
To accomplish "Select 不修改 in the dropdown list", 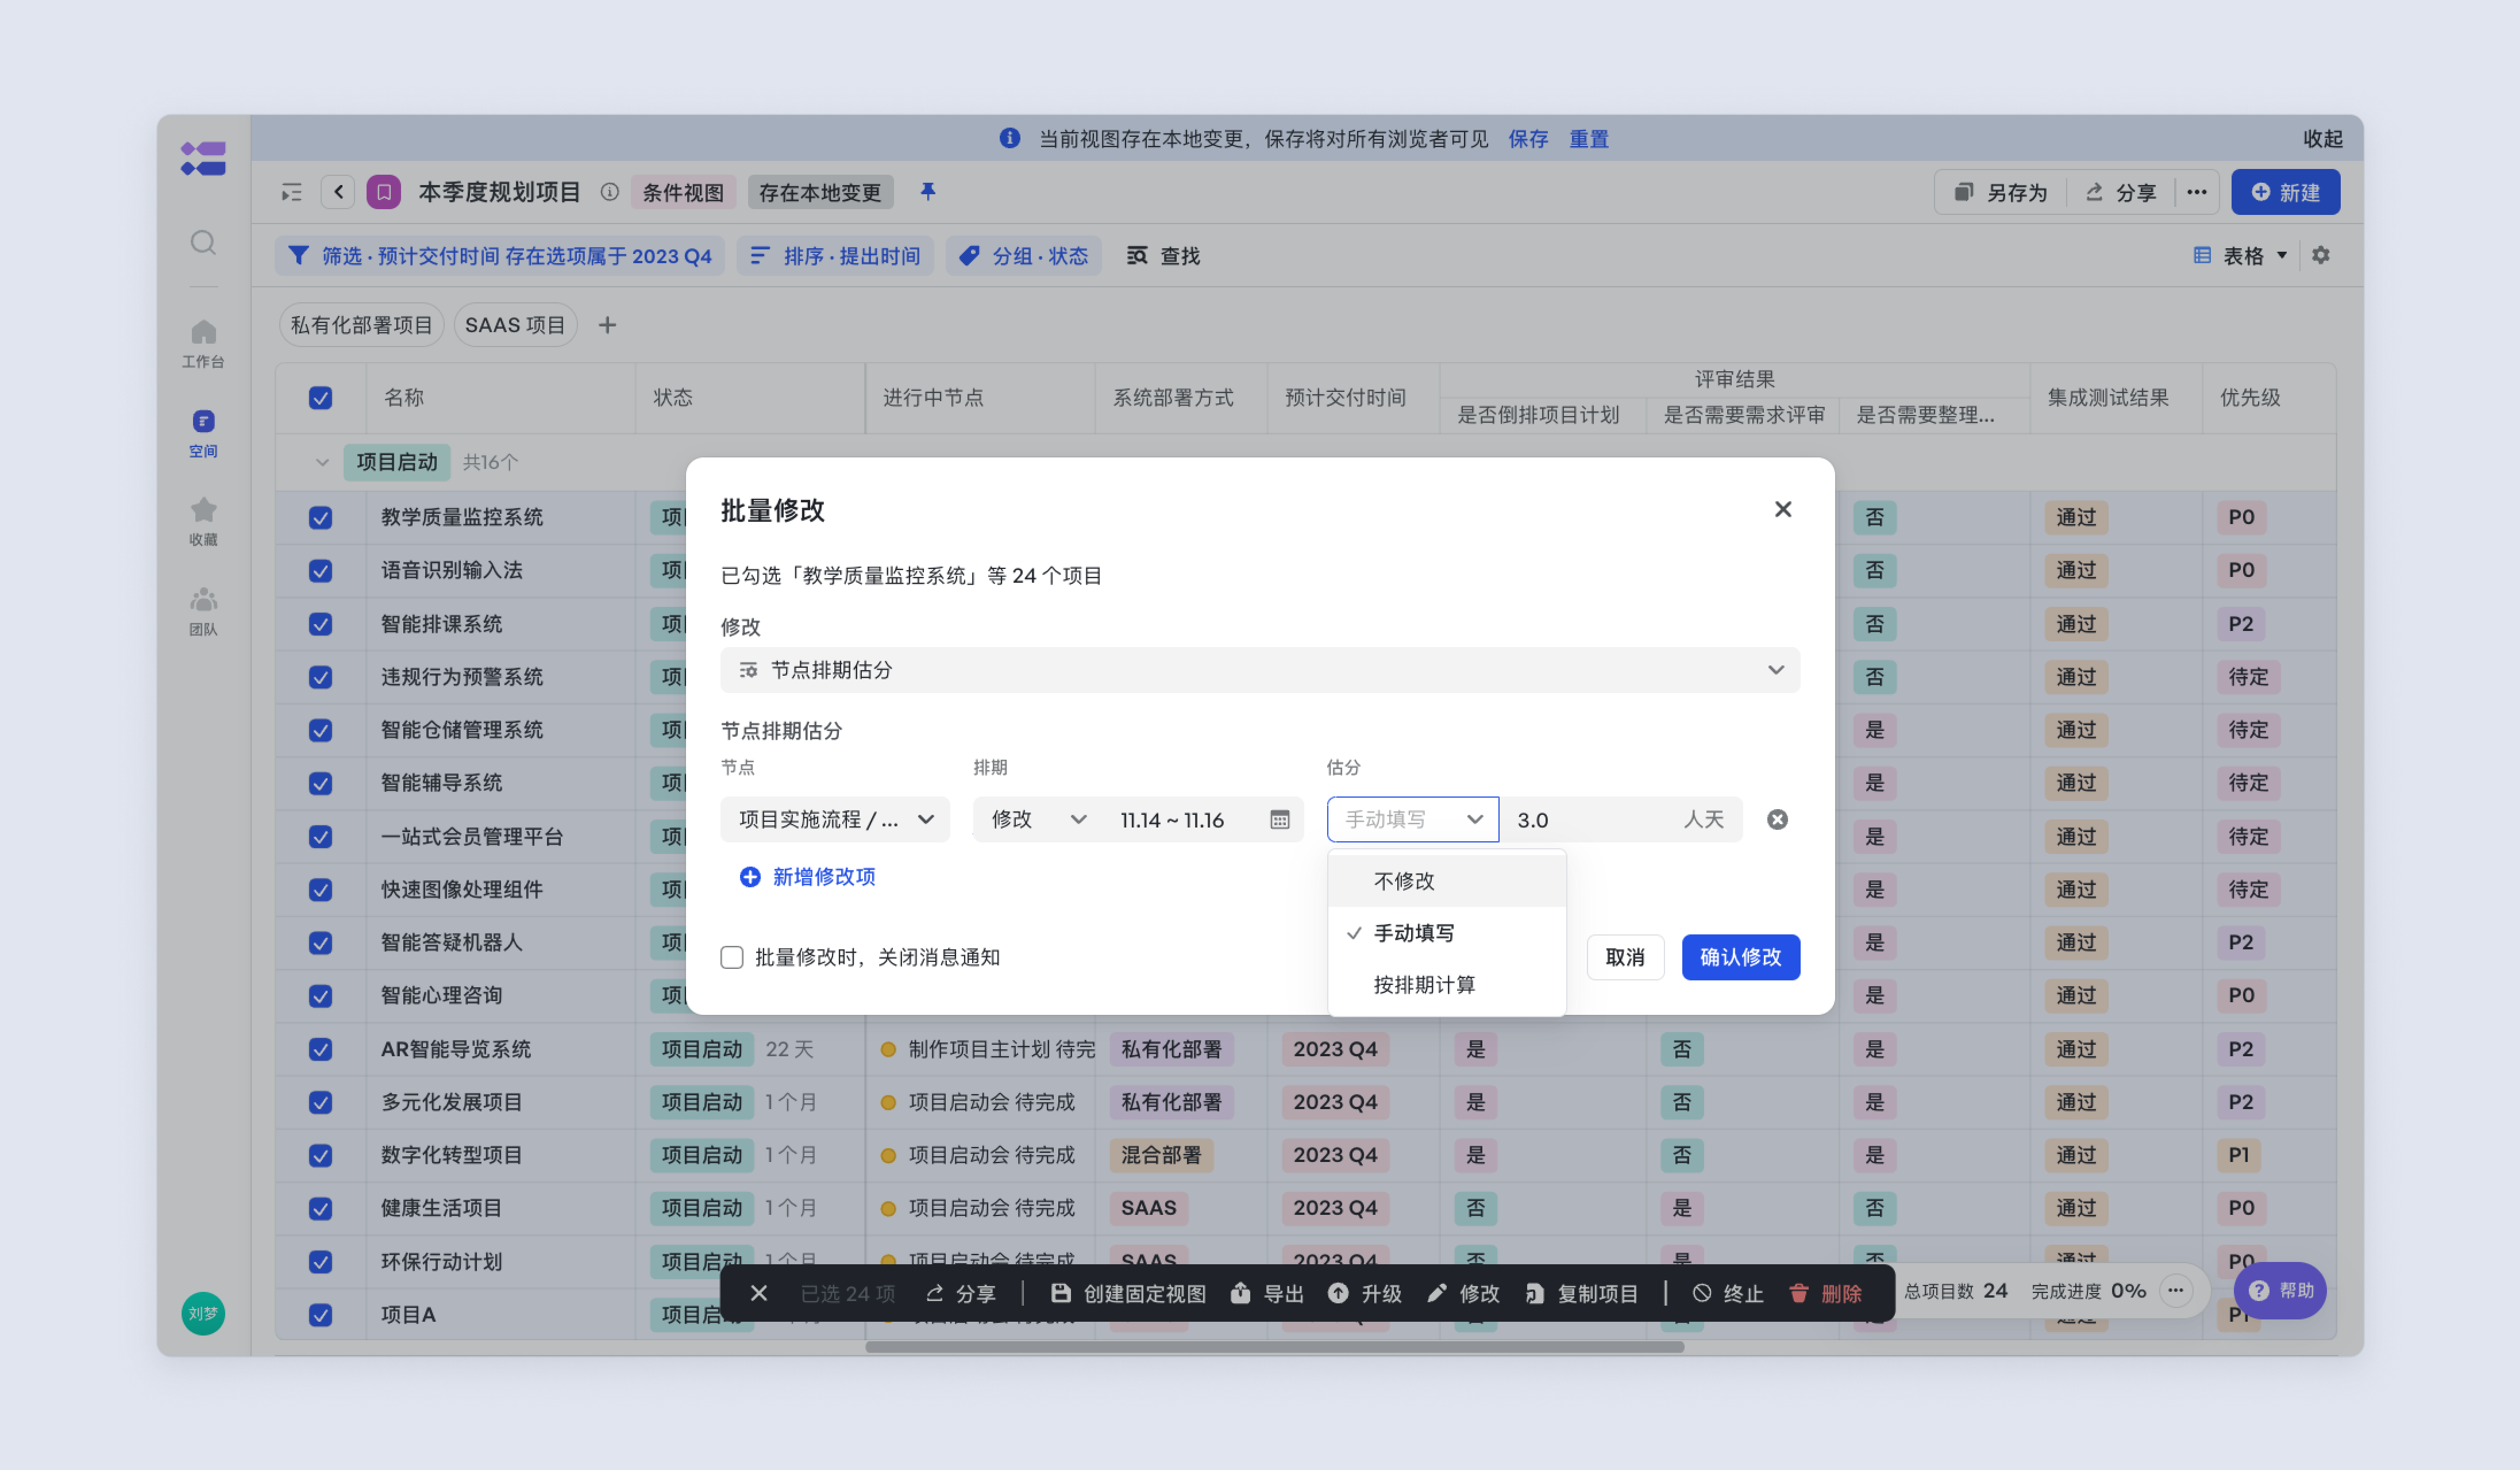I will point(1446,881).
